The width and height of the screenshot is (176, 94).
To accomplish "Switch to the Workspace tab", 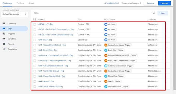I will click(8, 3).
